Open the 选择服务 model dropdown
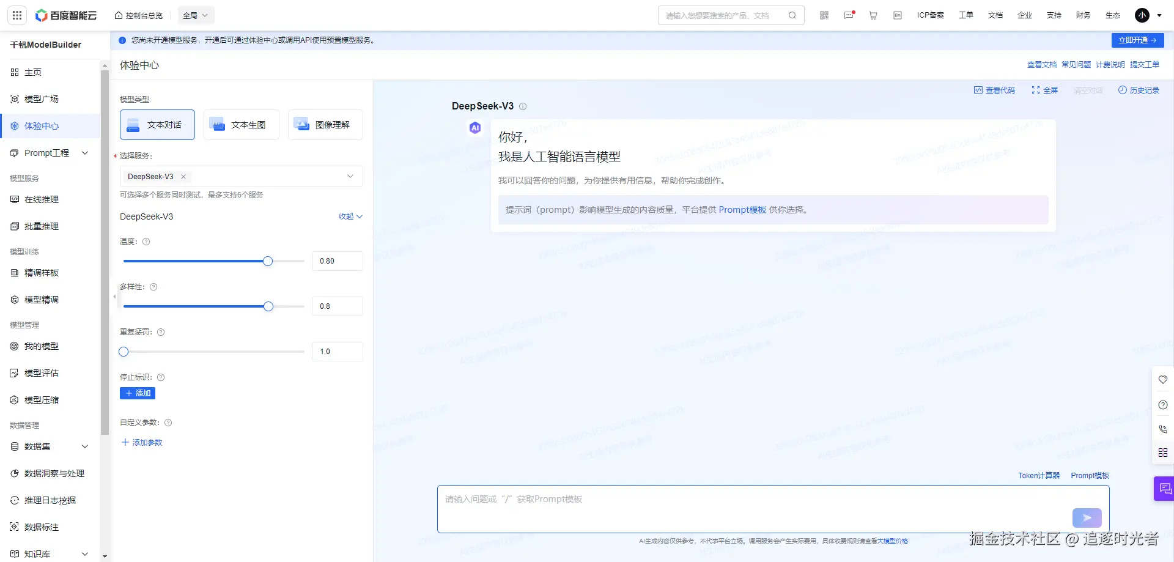Image resolution: width=1174 pixels, height=562 pixels. [x=241, y=177]
